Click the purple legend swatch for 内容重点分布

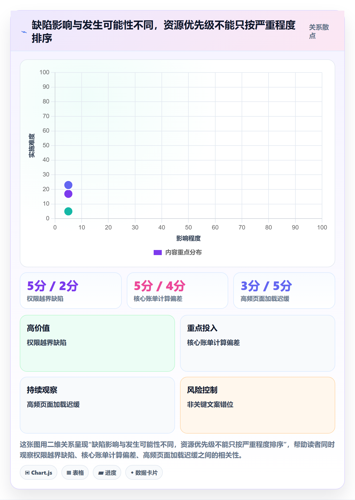click(x=158, y=253)
